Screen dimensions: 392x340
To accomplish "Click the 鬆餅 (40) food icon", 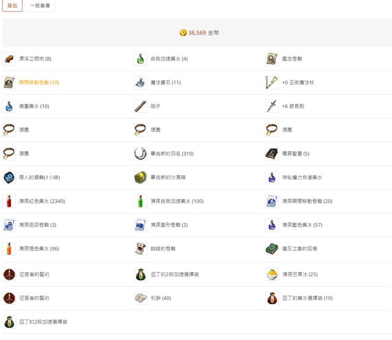I will (x=141, y=298).
